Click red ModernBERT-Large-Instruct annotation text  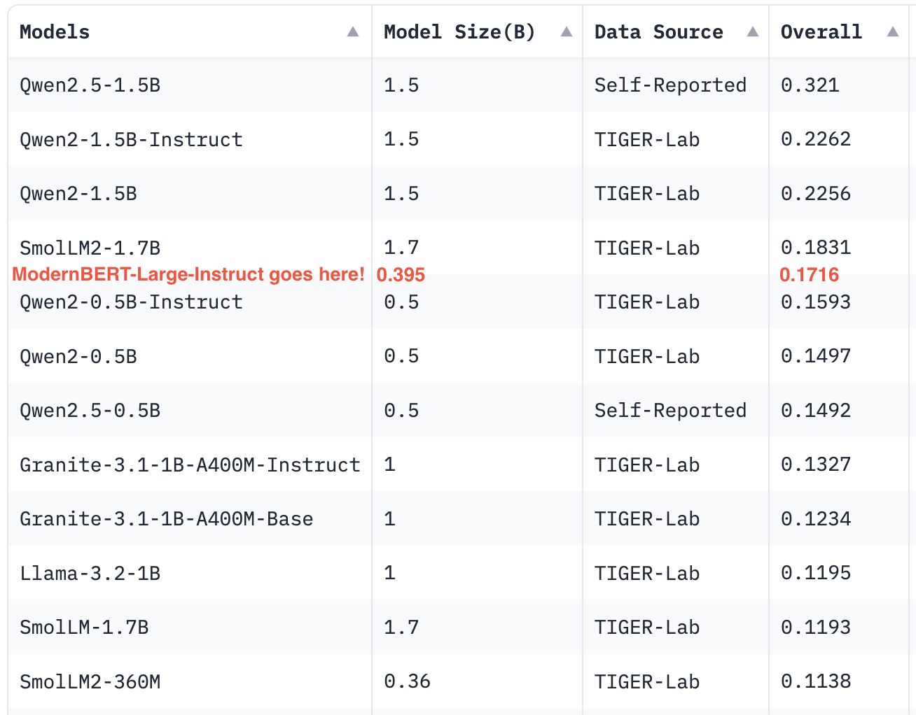pyautogui.click(x=188, y=274)
